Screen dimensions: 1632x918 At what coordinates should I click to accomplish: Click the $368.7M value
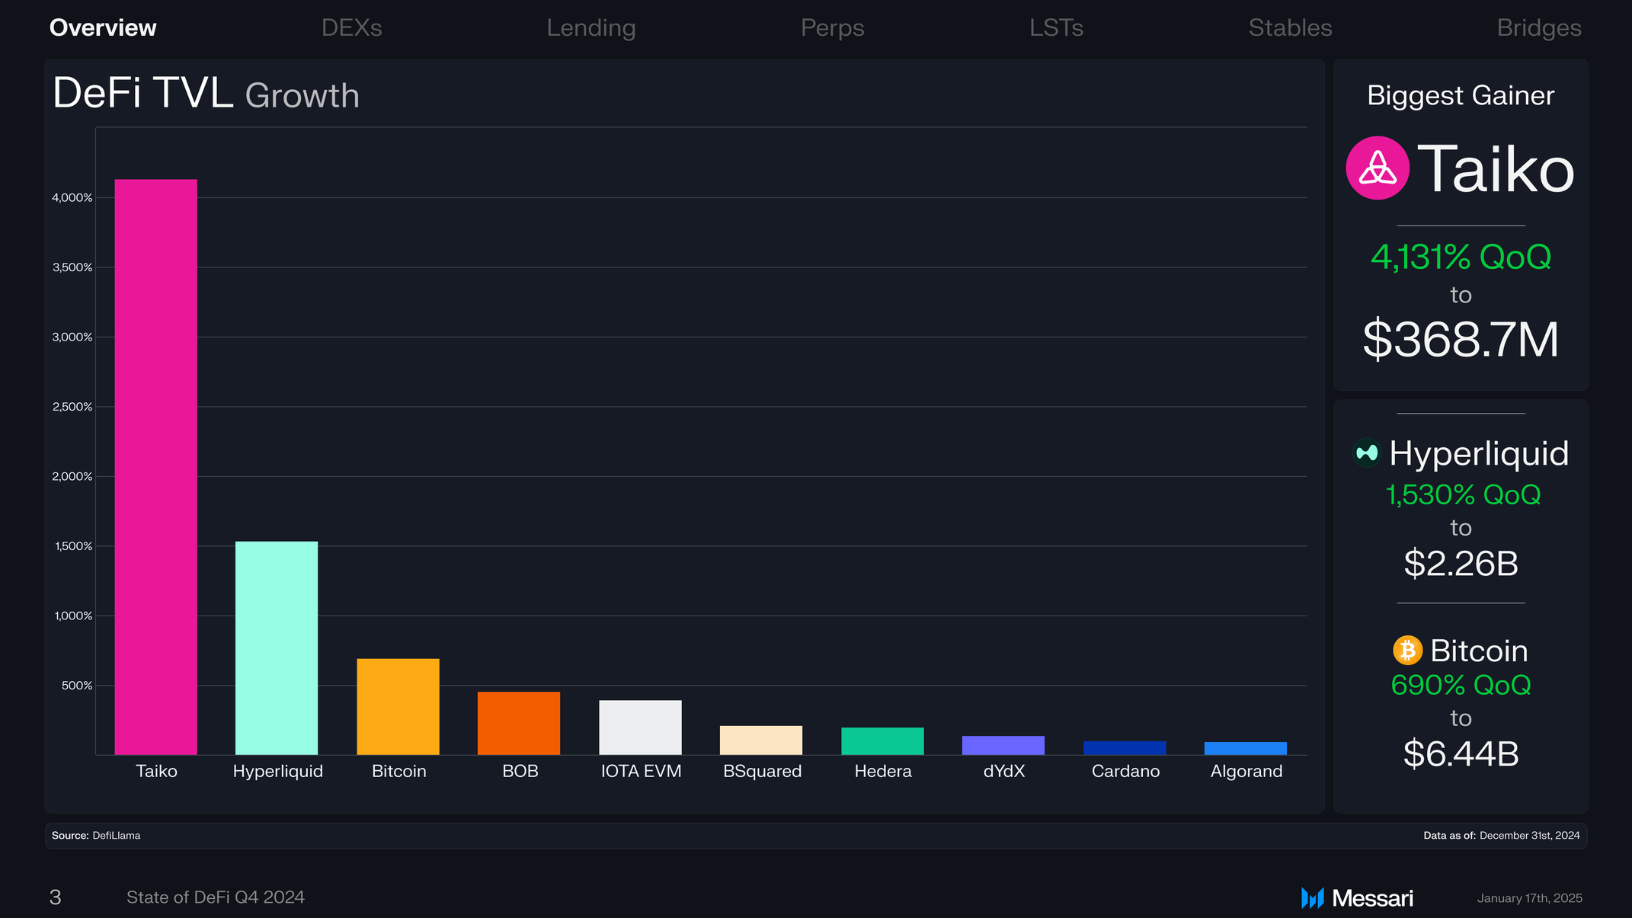[1461, 339]
